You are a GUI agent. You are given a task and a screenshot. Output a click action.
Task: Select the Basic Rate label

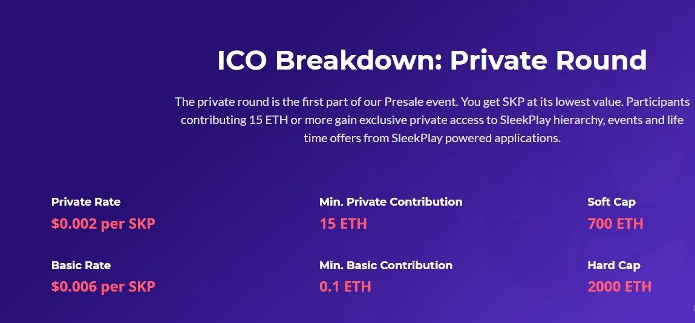pos(81,265)
